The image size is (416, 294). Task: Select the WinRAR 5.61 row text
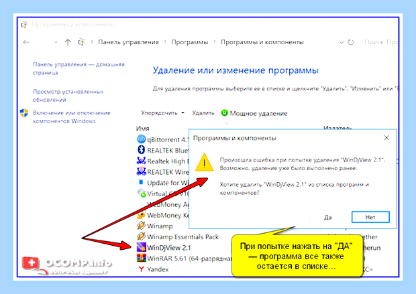(x=190, y=259)
